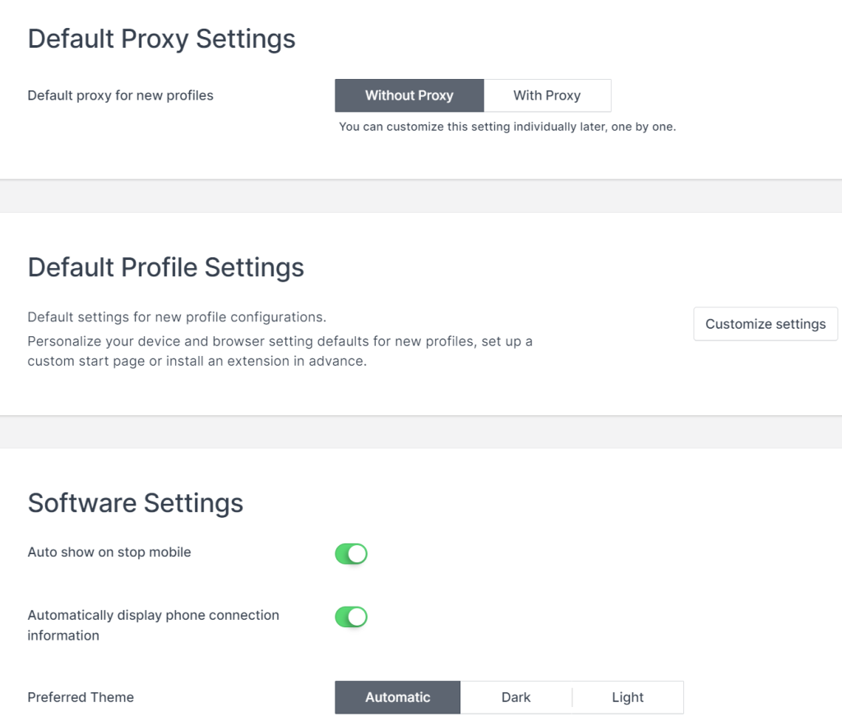Image resolution: width=842 pixels, height=721 pixels.
Task: Click the gray divider above Software Settings
Action: click(x=421, y=432)
